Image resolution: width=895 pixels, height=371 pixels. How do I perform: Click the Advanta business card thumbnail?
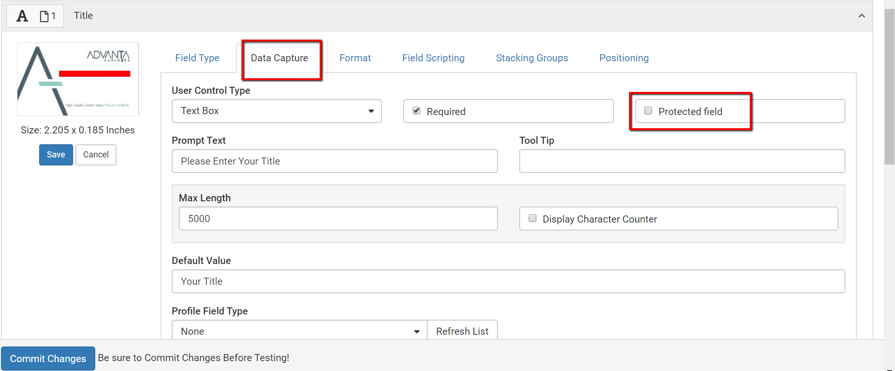[78, 79]
